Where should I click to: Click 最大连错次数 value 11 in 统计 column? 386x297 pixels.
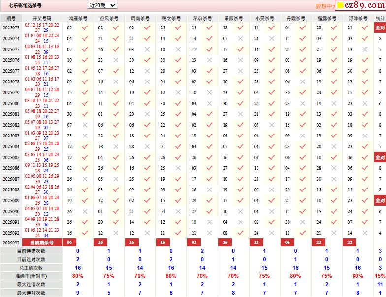pyautogui.click(x=380, y=285)
